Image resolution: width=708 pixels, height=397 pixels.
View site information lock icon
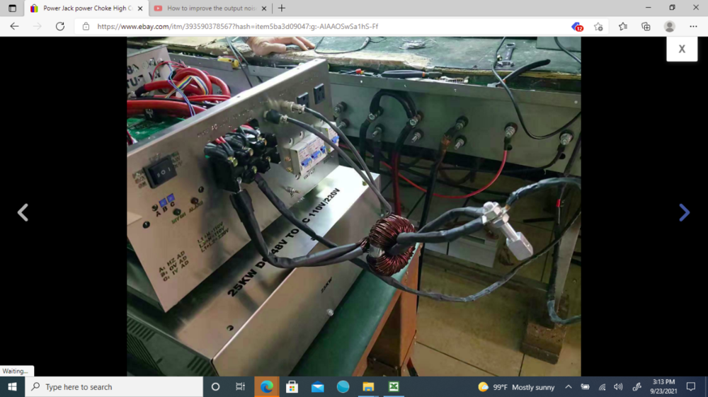coord(86,27)
